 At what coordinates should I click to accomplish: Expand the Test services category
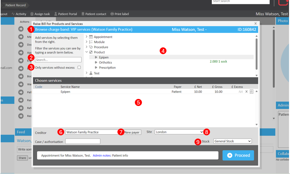(86, 73)
